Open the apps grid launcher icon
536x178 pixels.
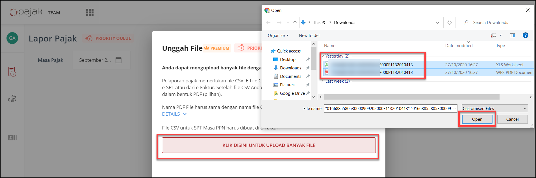point(90,12)
